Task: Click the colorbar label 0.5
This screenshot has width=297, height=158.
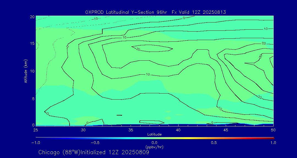Action: [x=214, y=143]
